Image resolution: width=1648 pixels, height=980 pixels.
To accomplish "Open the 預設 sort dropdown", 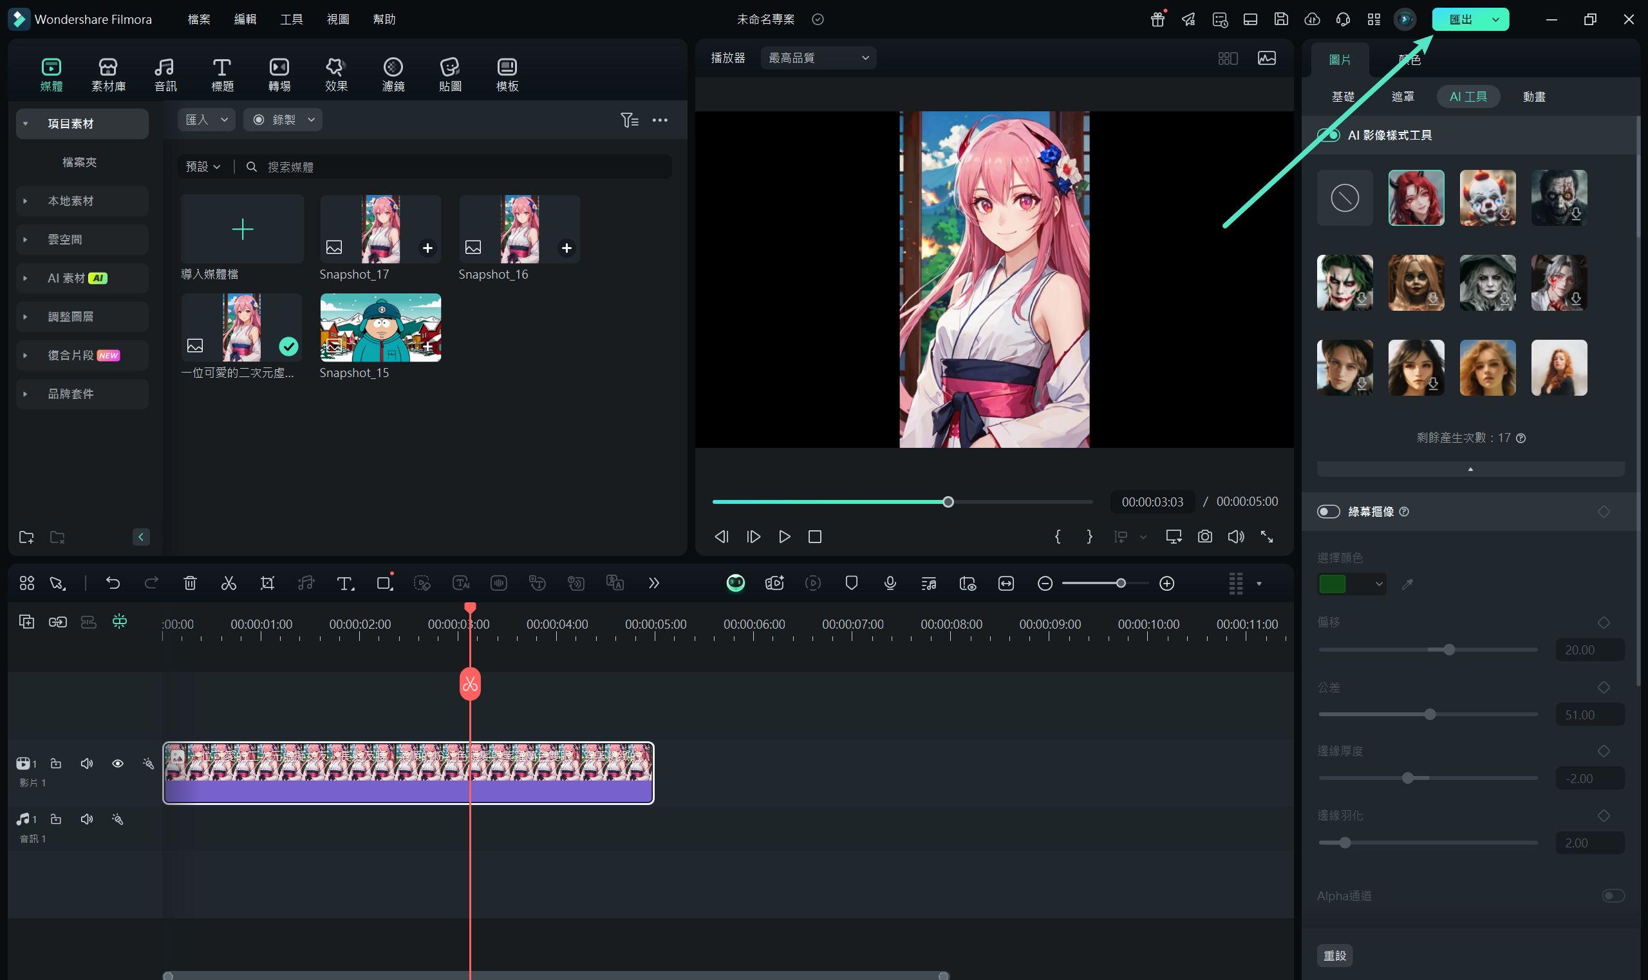I will click(x=203, y=167).
